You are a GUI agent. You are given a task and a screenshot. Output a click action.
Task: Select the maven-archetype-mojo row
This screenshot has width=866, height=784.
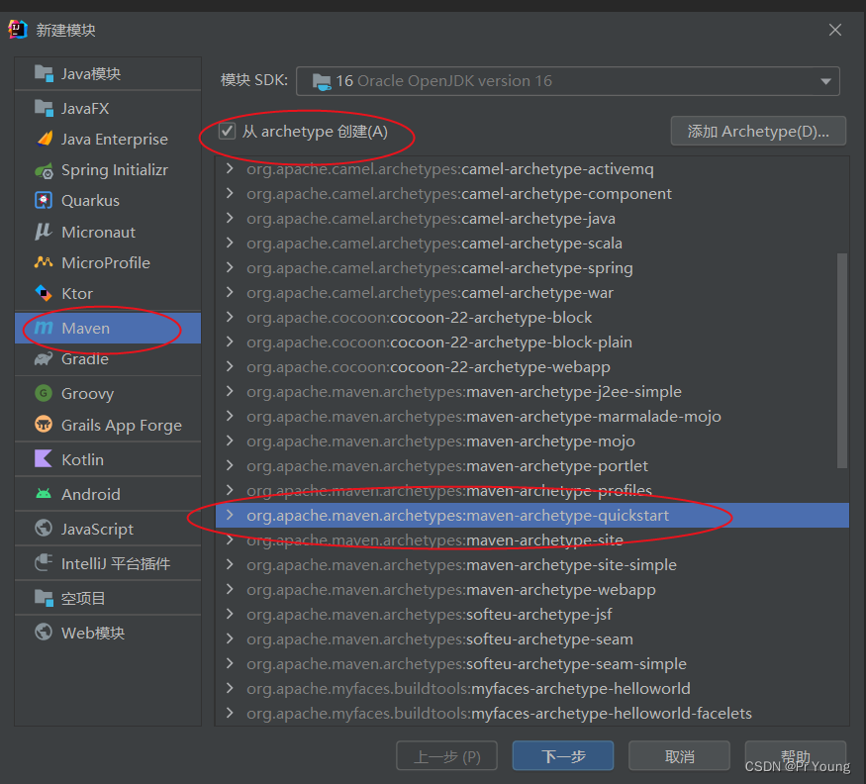click(531, 441)
